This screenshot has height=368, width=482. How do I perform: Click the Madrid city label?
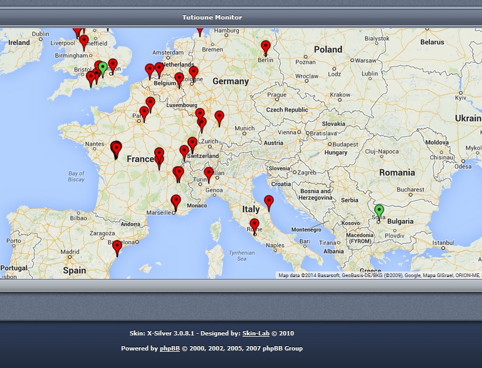70,252
